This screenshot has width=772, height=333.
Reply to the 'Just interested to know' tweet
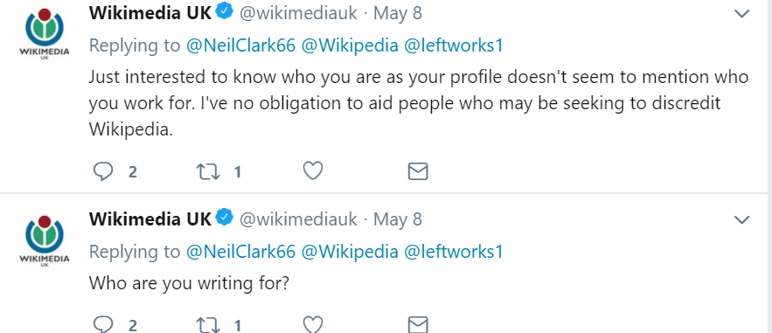tap(103, 171)
